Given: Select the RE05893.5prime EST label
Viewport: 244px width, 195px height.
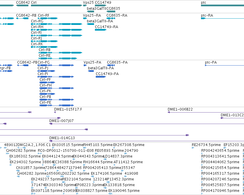Looking at the screenshot, I should pyautogui.click(x=110, y=151).
